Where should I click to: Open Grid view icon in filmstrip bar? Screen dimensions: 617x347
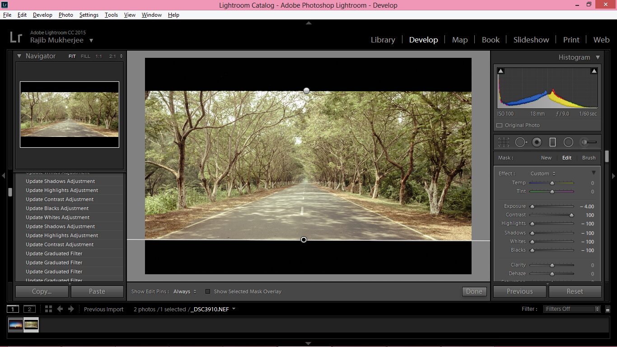(x=48, y=309)
